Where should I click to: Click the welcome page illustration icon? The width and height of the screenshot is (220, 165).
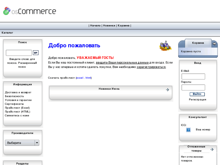tap(166, 46)
